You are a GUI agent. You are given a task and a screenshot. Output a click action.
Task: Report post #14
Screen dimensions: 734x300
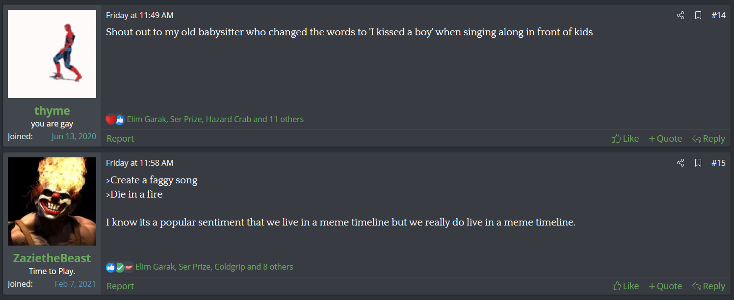120,139
